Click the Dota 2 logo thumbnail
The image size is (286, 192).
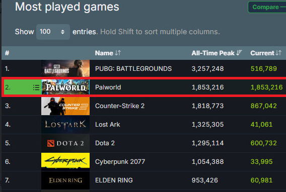coord(65,143)
